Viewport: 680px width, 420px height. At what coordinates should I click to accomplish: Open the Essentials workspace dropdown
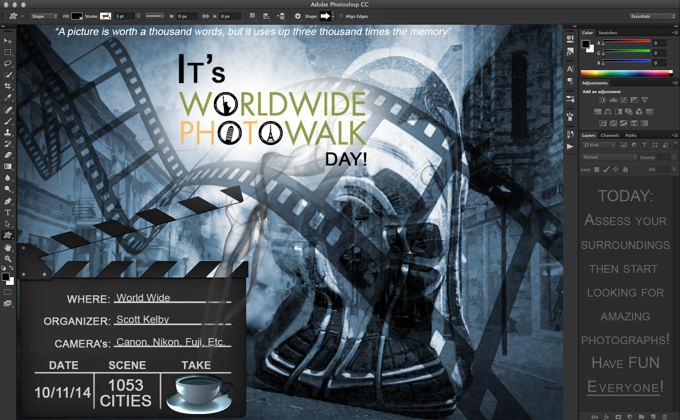[x=653, y=16]
